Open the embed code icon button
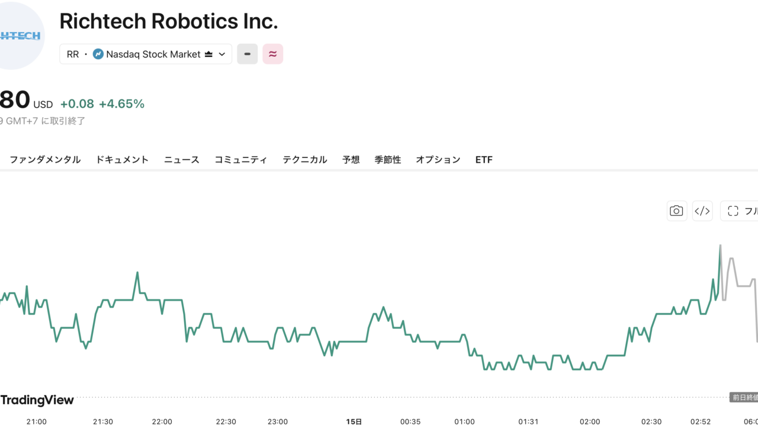Image resolution: width=758 pixels, height=426 pixels. [x=702, y=211]
